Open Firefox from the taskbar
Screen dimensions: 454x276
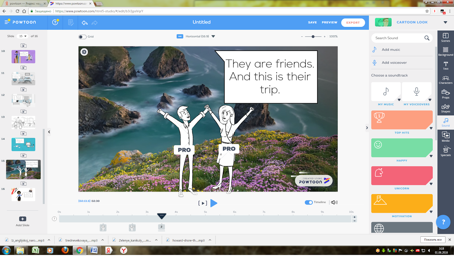click(65, 250)
